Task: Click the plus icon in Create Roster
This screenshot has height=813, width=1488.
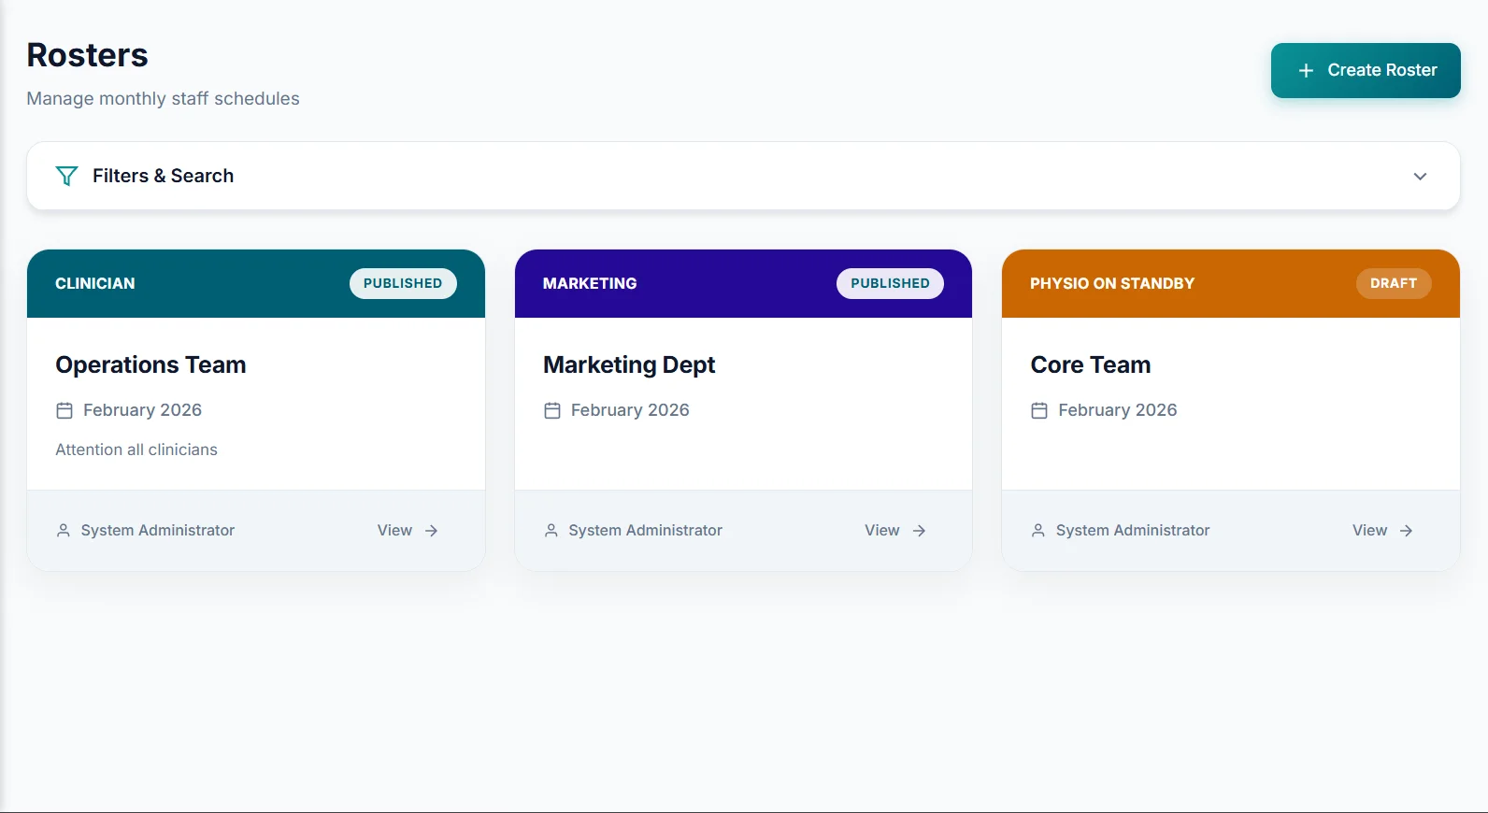Action: [1306, 71]
